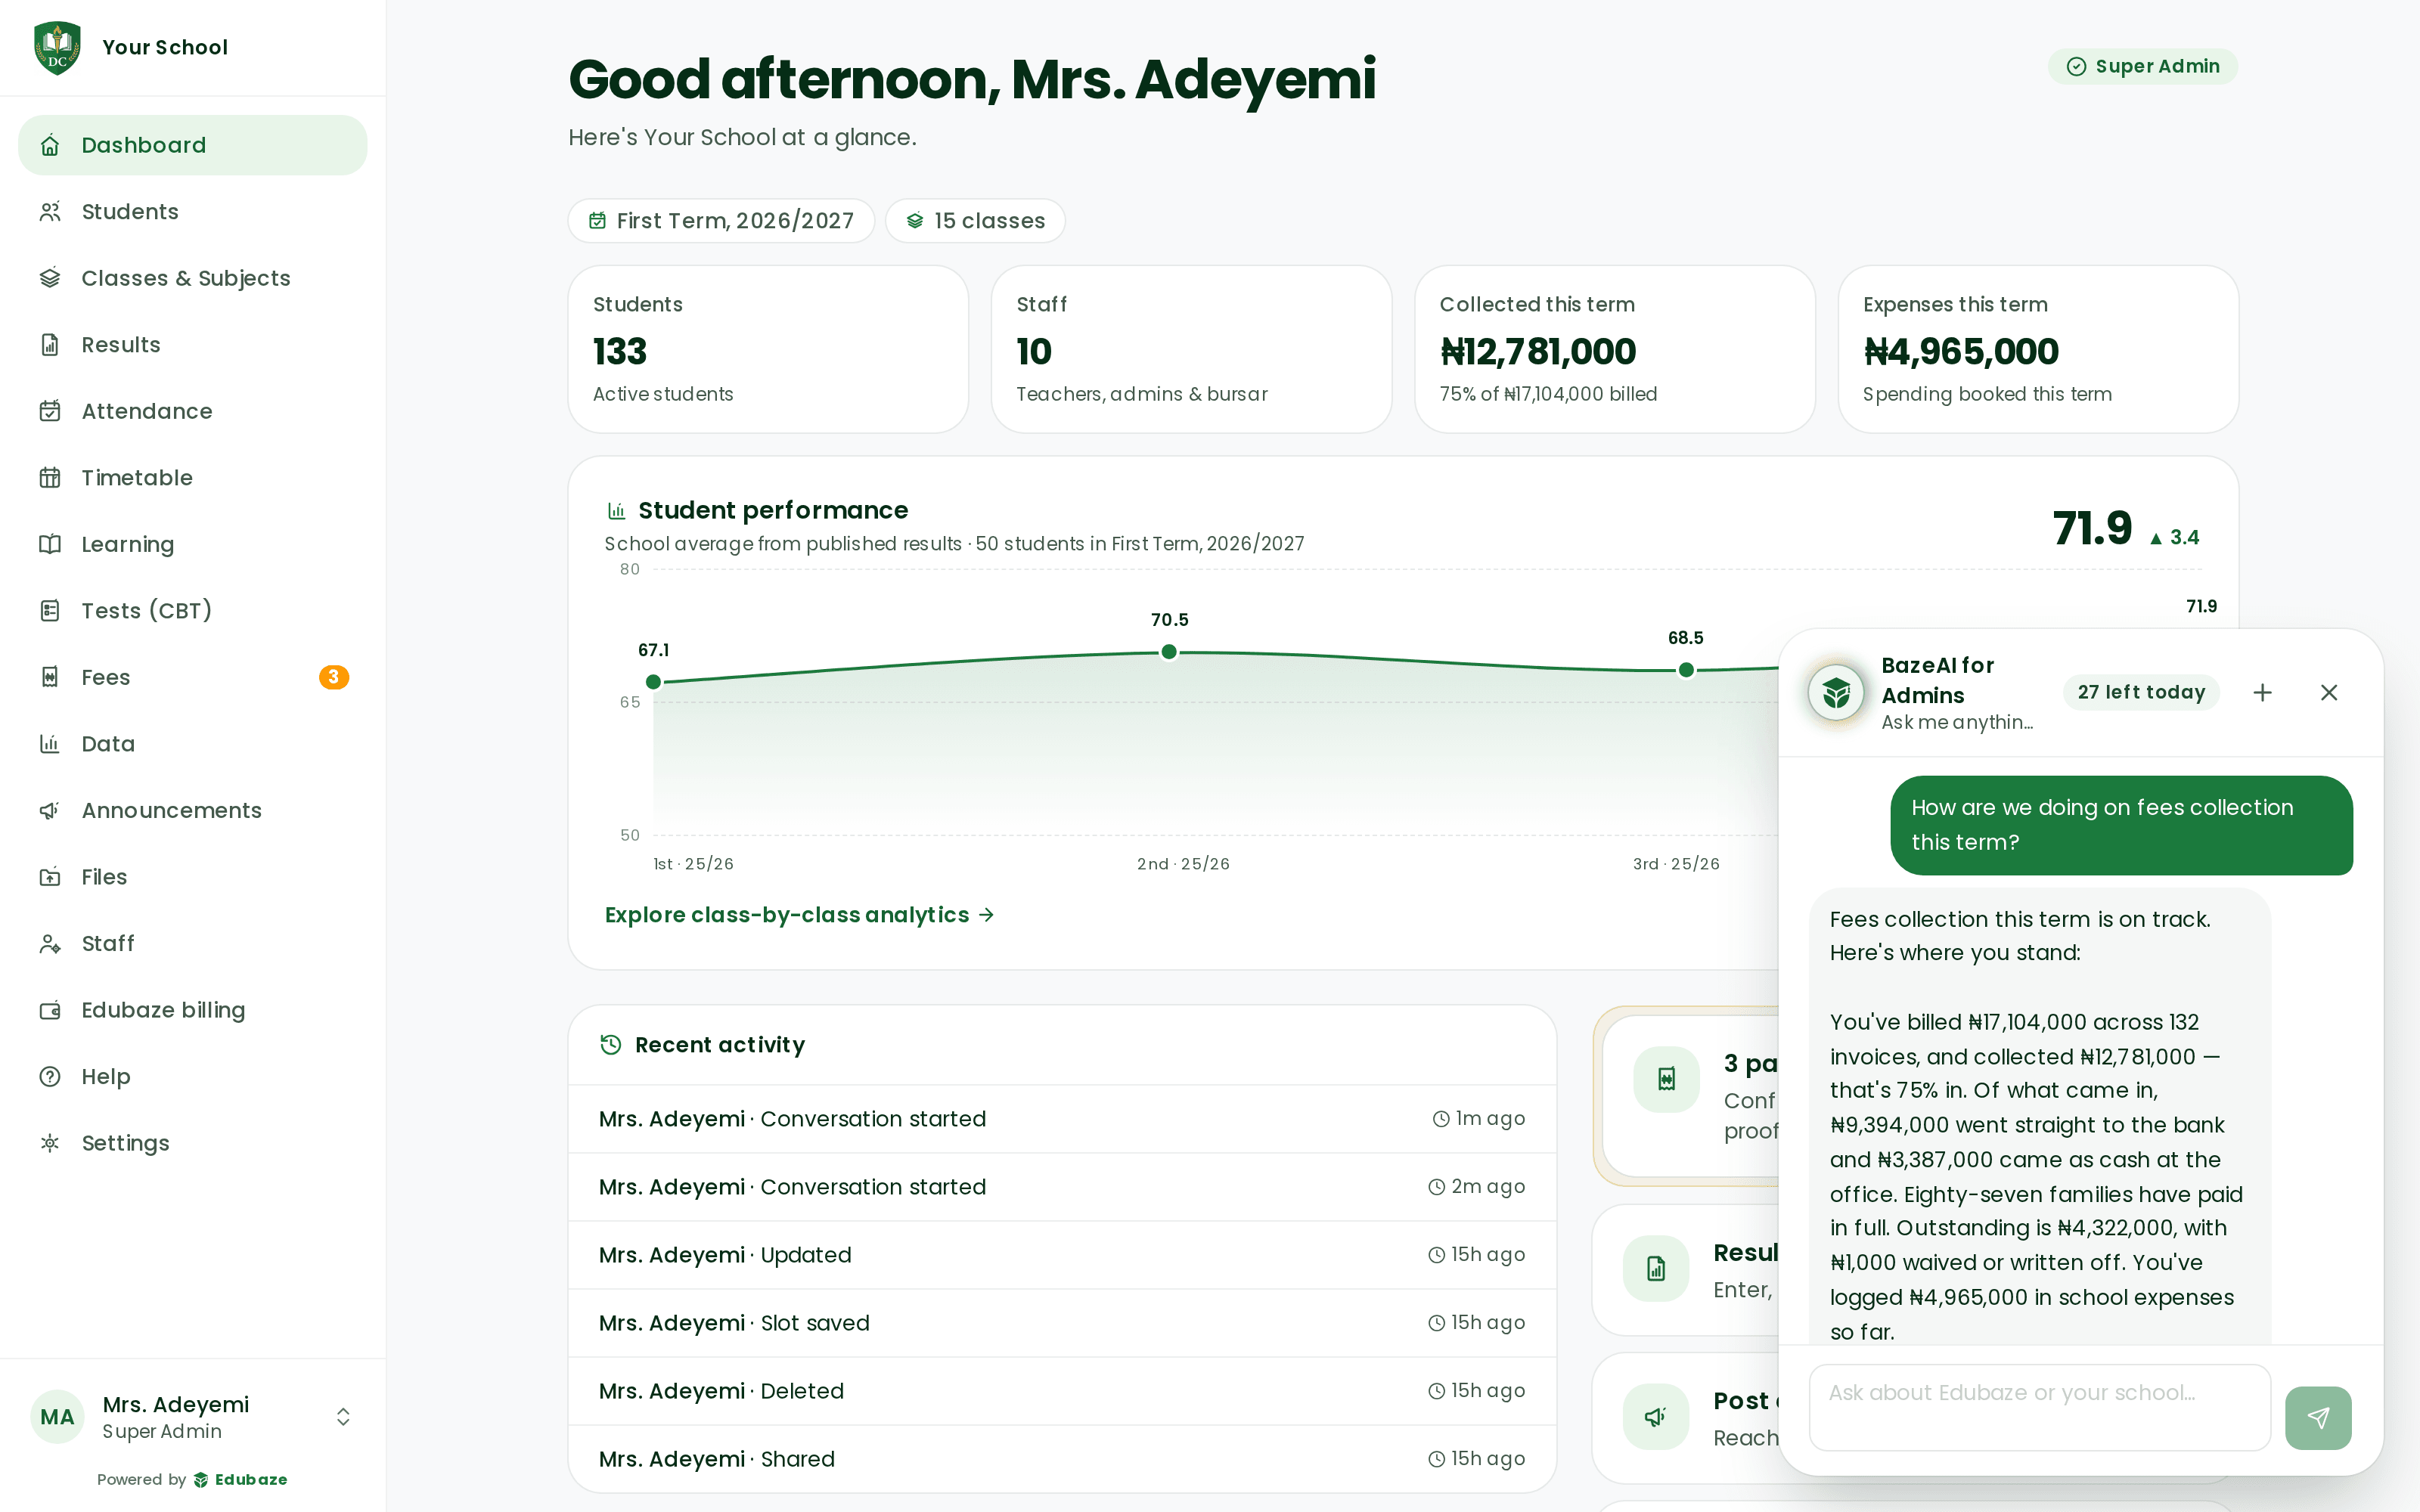Open the Students 133 stat card
Image resolution: width=2420 pixels, height=1512 pixels.
[768, 349]
